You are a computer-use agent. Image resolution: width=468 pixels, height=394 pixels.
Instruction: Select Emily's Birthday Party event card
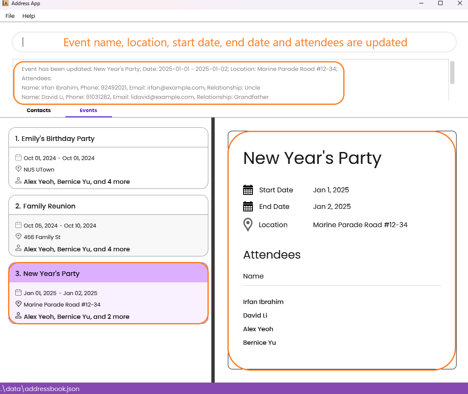[x=108, y=158]
